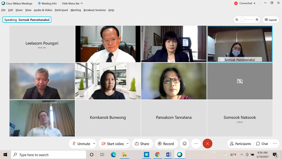Open the Audio & Video menu
The width and height of the screenshot is (282, 159).
43,10
